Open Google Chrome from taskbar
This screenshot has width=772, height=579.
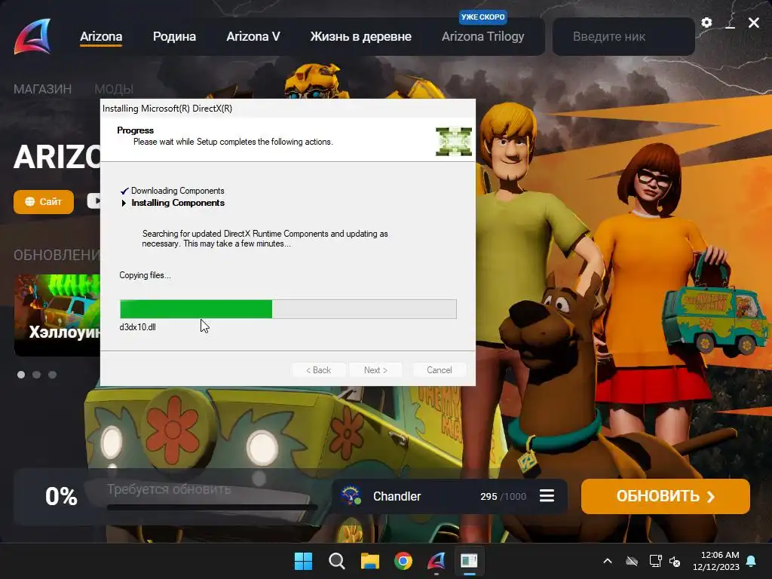coord(403,561)
